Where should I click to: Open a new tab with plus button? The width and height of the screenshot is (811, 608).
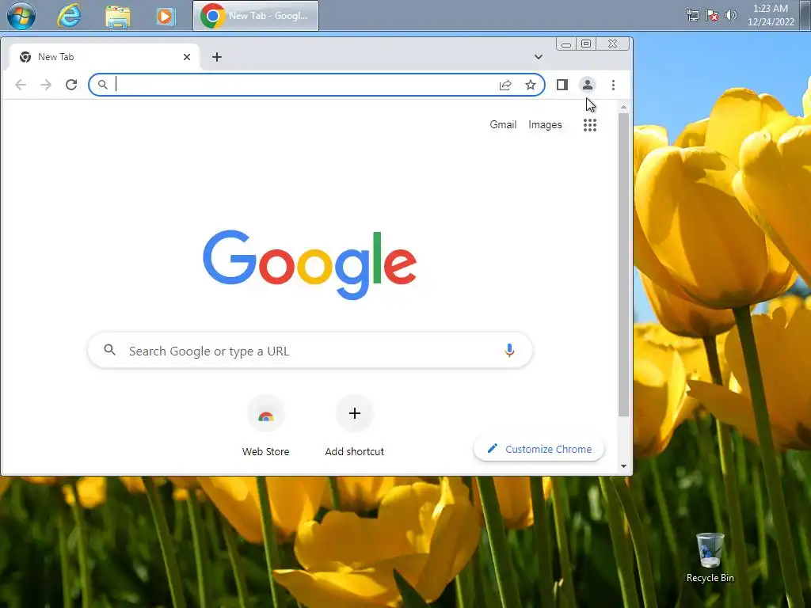click(x=217, y=57)
